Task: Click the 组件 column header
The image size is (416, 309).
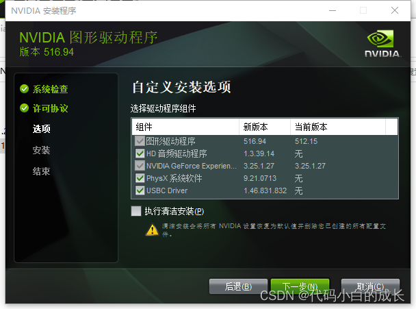Action: [x=185, y=127]
